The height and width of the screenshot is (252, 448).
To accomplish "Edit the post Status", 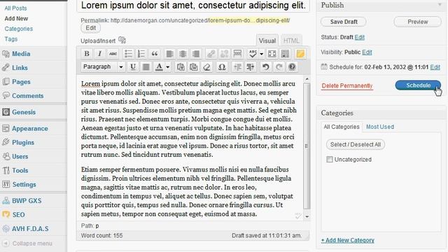I will pos(359,37).
